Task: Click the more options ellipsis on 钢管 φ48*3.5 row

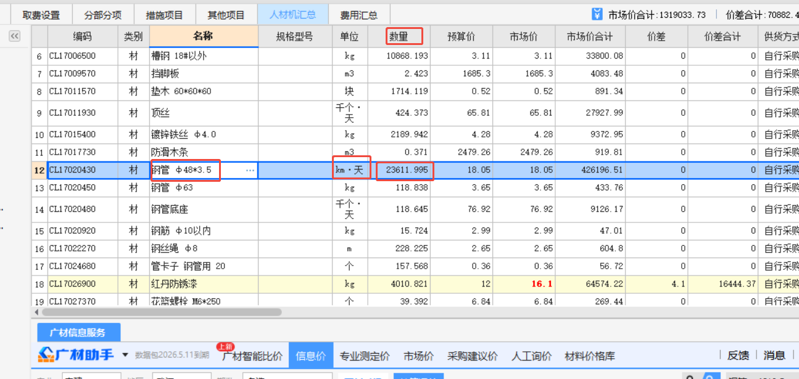Action: (x=249, y=170)
